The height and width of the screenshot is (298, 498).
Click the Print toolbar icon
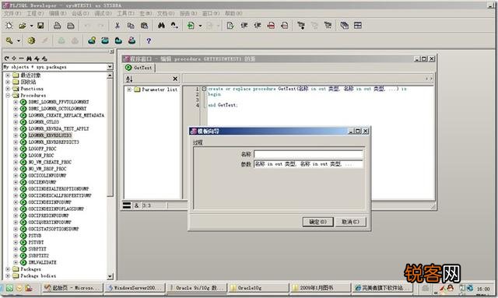coord(57,26)
